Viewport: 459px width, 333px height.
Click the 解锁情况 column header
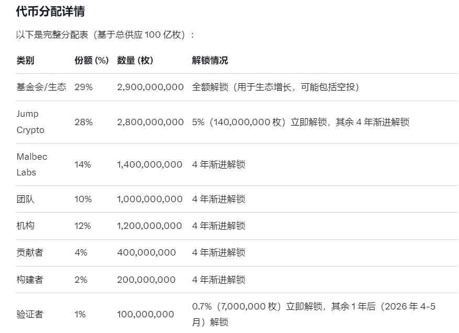[x=210, y=60]
